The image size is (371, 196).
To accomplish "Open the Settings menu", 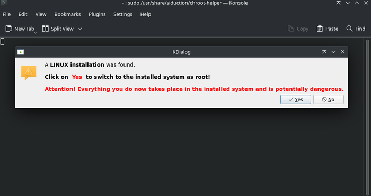I will [123, 14].
